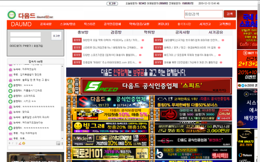Click into the 통합검색 search field

click(204, 14)
